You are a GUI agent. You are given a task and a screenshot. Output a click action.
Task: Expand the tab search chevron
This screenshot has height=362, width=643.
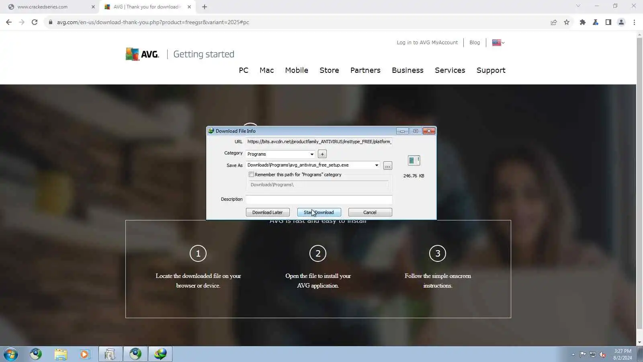[x=578, y=6]
